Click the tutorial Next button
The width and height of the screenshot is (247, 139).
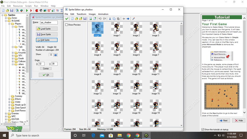click(x=223, y=121)
